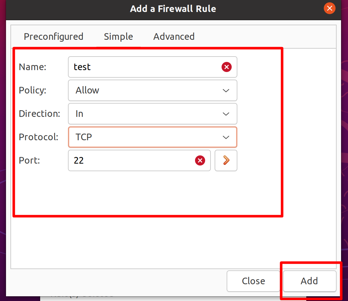Viewport: 348px width, 301px height.
Task: Select the chevron on the Policy dropdown
Action: tap(226, 90)
